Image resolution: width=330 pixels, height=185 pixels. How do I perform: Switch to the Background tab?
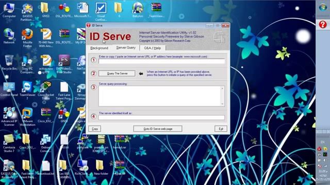[99, 48]
